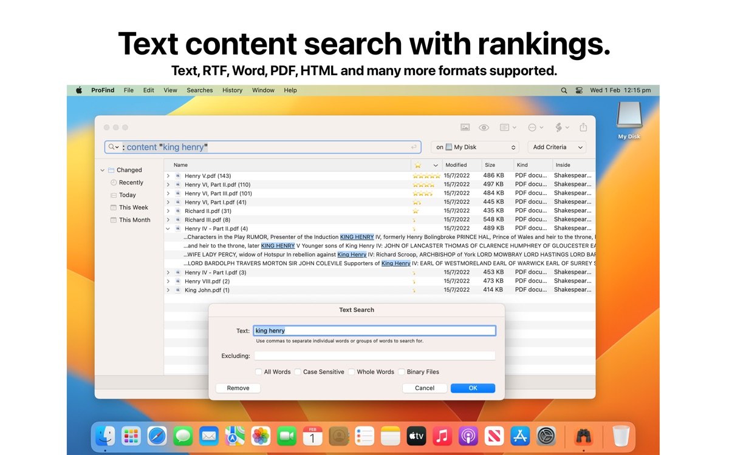Enable the All Words checkbox
The width and height of the screenshot is (729, 455).
(x=259, y=372)
